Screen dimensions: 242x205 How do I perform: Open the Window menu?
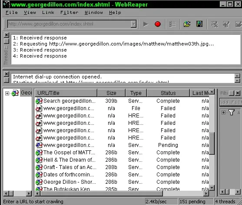94,12
